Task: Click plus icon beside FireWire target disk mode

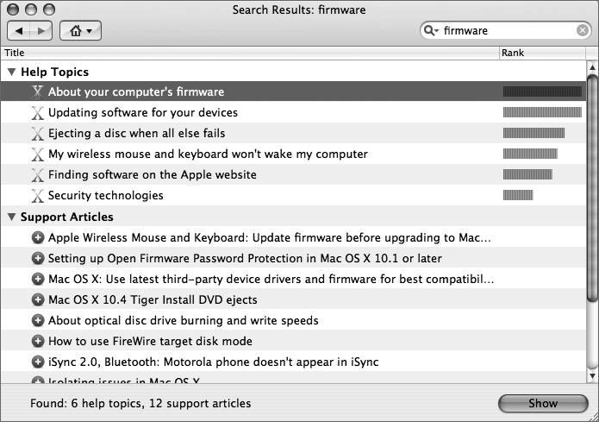Action: (x=37, y=341)
